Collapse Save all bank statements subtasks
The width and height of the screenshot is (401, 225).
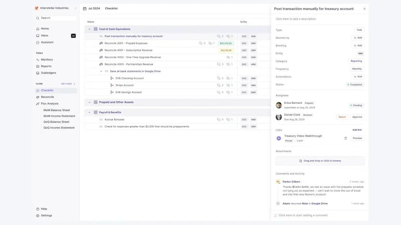[x=101, y=71]
